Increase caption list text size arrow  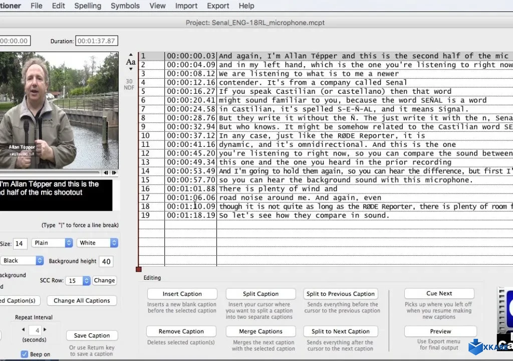click(x=130, y=54)
